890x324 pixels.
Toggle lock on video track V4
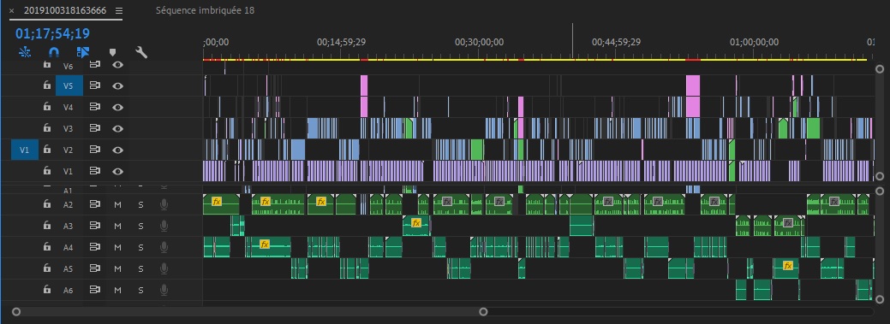47,107
